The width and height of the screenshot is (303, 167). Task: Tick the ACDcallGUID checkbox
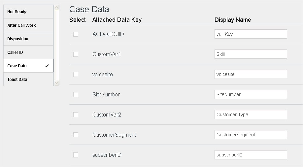[x=76, y=34]
